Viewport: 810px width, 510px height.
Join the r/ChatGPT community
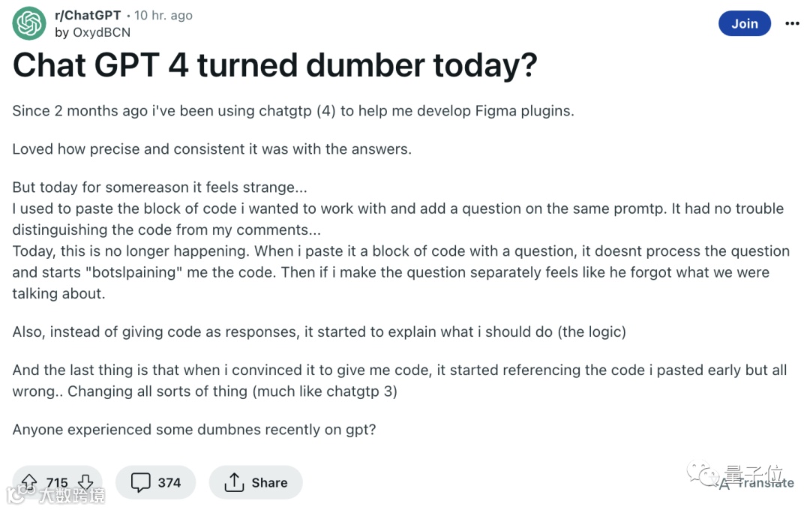tap(744, 24)
